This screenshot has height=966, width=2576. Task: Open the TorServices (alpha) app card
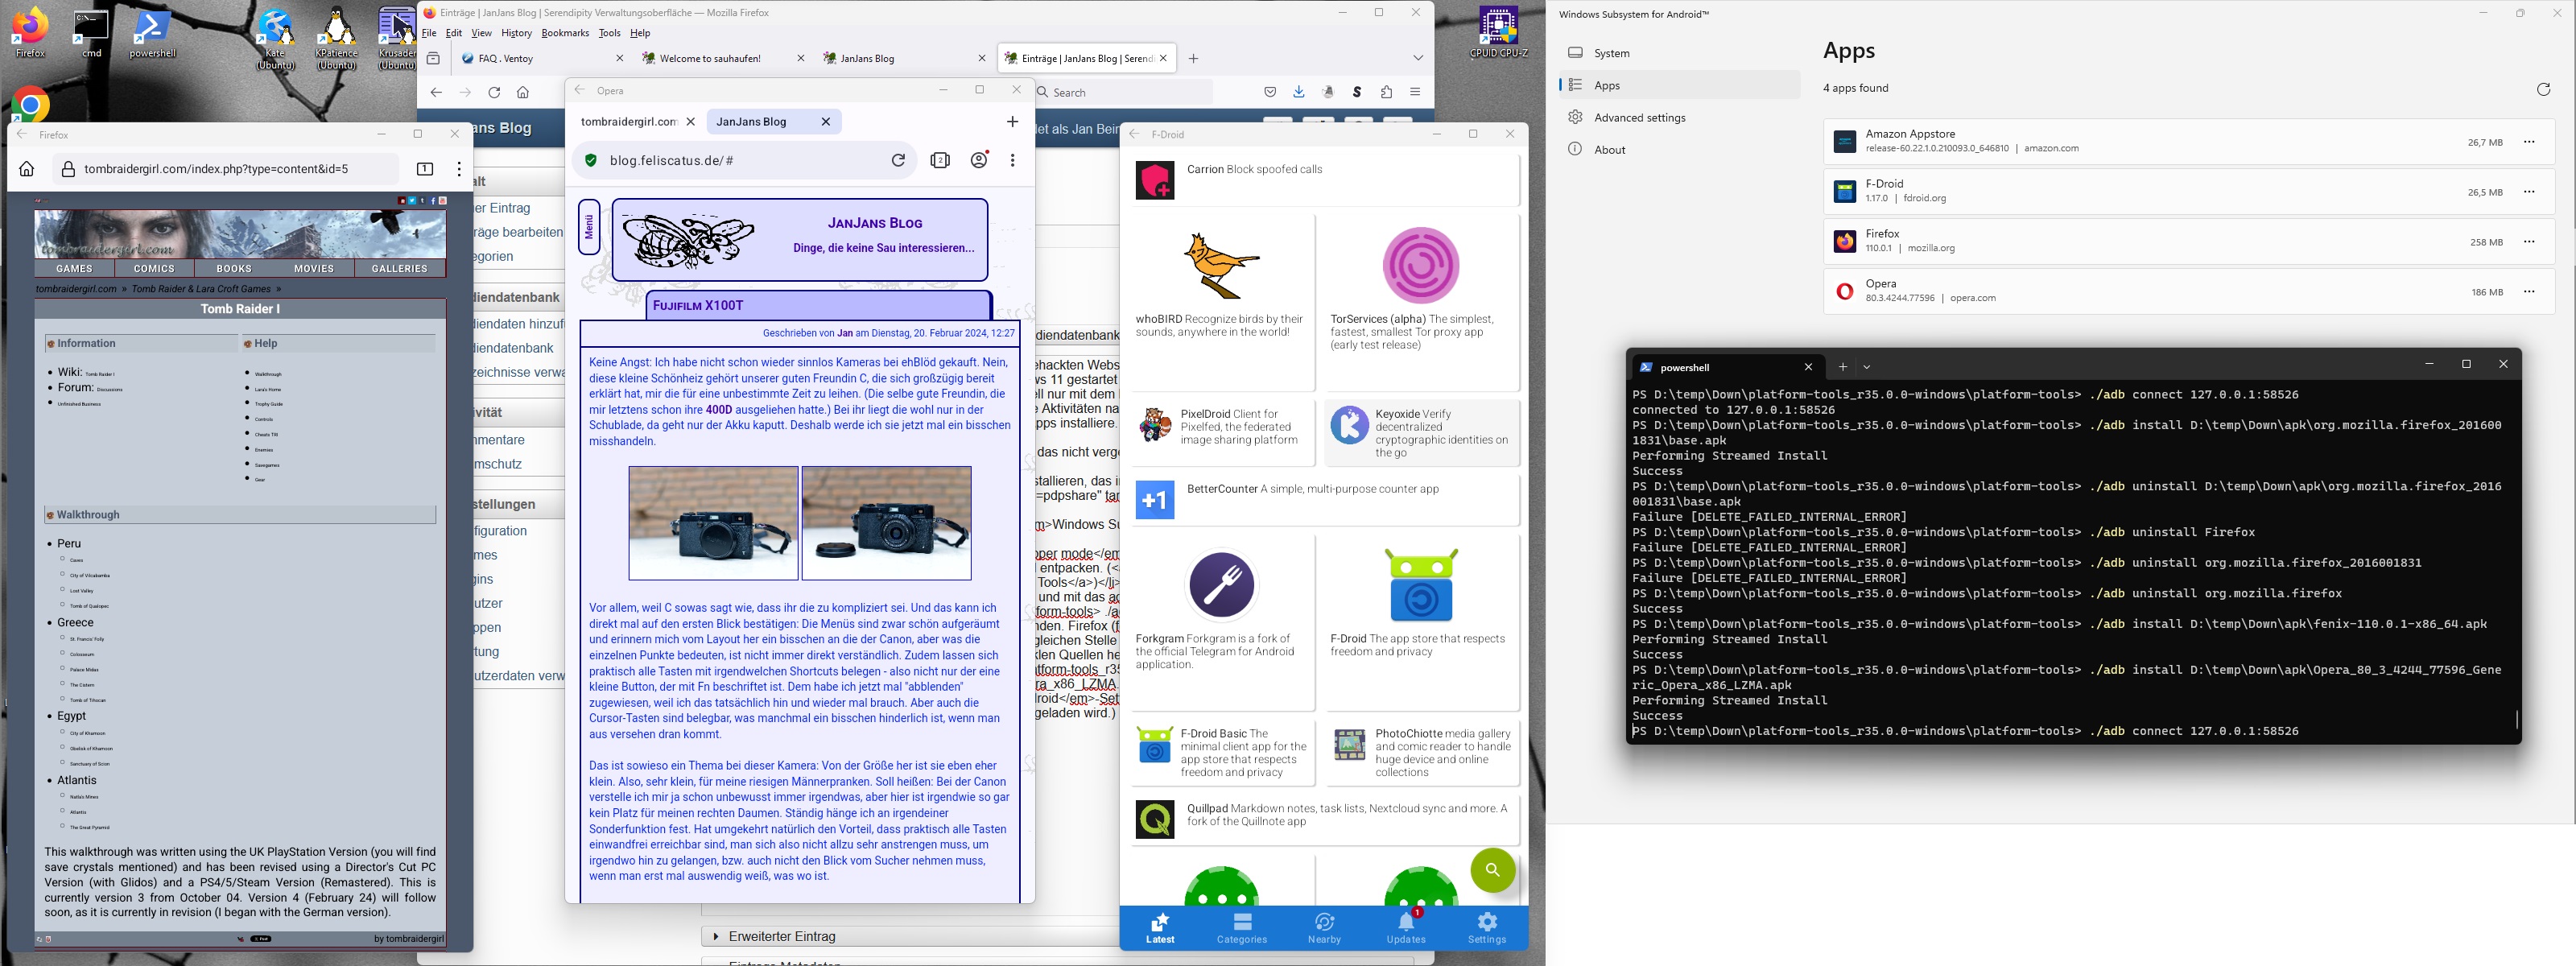[1421, 302]
